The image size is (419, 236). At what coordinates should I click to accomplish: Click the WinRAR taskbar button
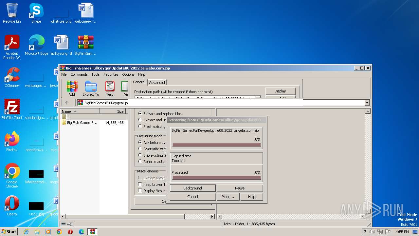point(92,232)
